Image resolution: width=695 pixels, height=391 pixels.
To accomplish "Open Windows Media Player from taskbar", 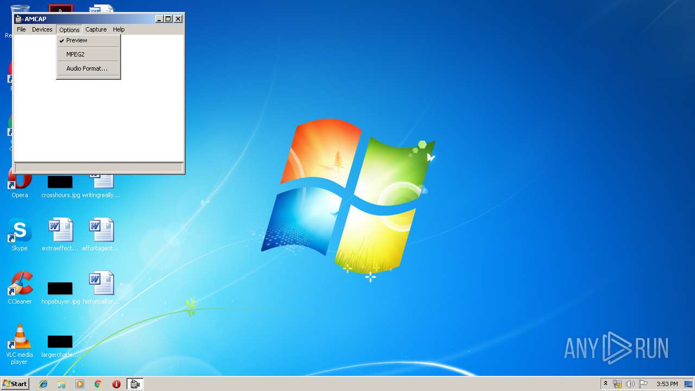I will (80, 384).
